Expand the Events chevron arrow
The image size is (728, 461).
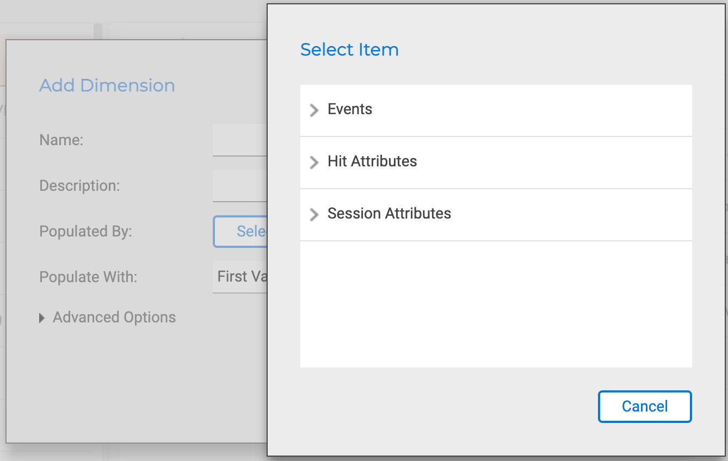[314, 110]
